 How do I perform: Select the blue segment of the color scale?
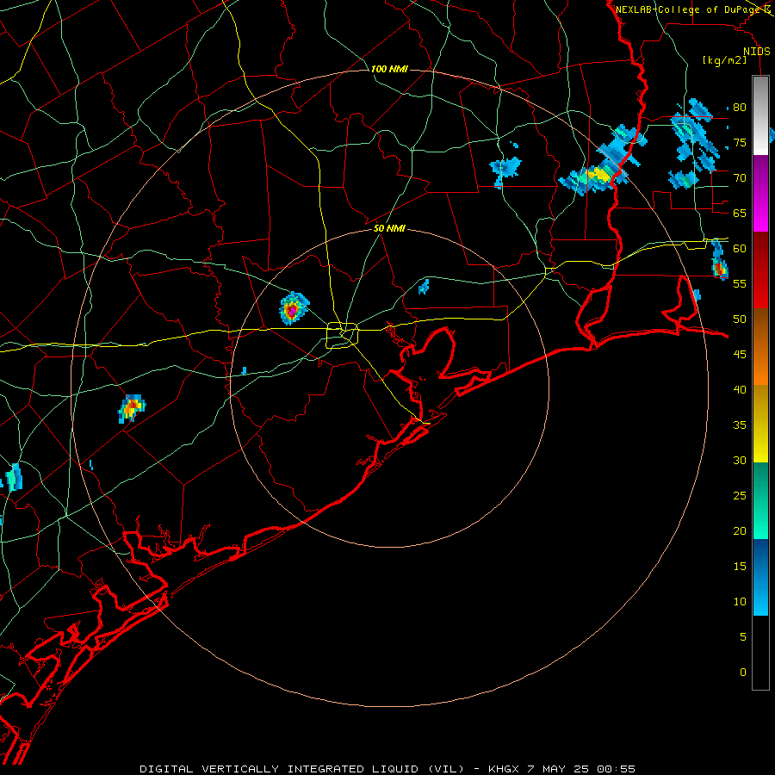pos(760,577)
